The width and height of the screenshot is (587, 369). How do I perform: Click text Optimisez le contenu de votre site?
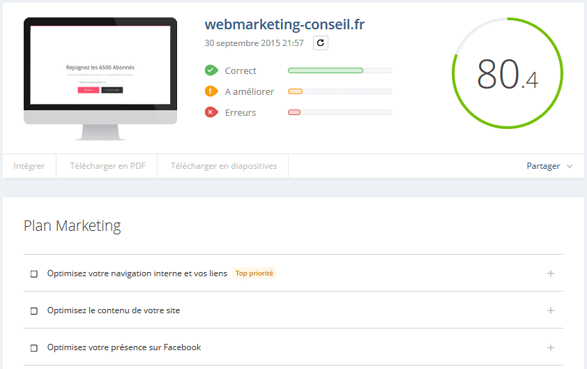(x=114, y=310)
